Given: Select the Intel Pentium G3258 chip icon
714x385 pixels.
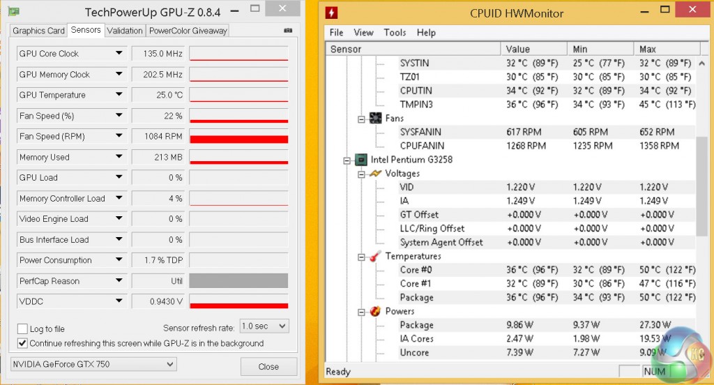Looking at the screenshot, I should (x=360, y=160).
